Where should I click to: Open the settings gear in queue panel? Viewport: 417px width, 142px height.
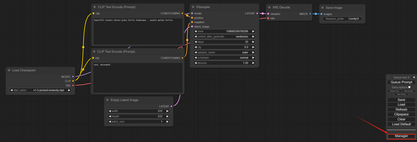414,77
